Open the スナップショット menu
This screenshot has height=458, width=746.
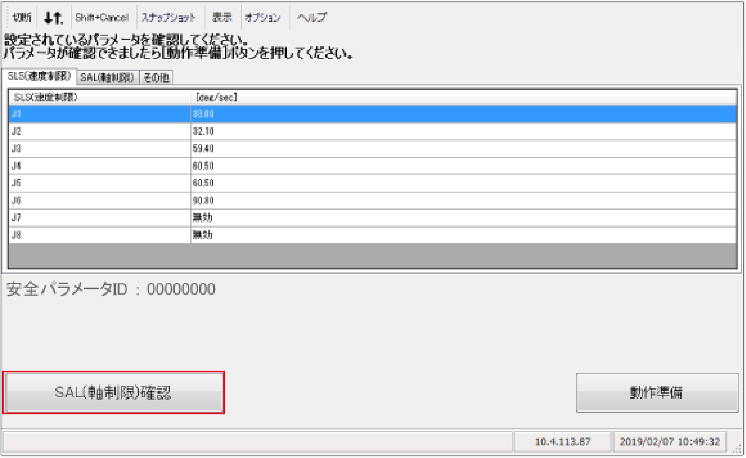click(x=169, y=17)
